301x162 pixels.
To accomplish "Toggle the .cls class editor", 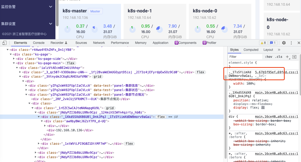I will pos(279,56).
